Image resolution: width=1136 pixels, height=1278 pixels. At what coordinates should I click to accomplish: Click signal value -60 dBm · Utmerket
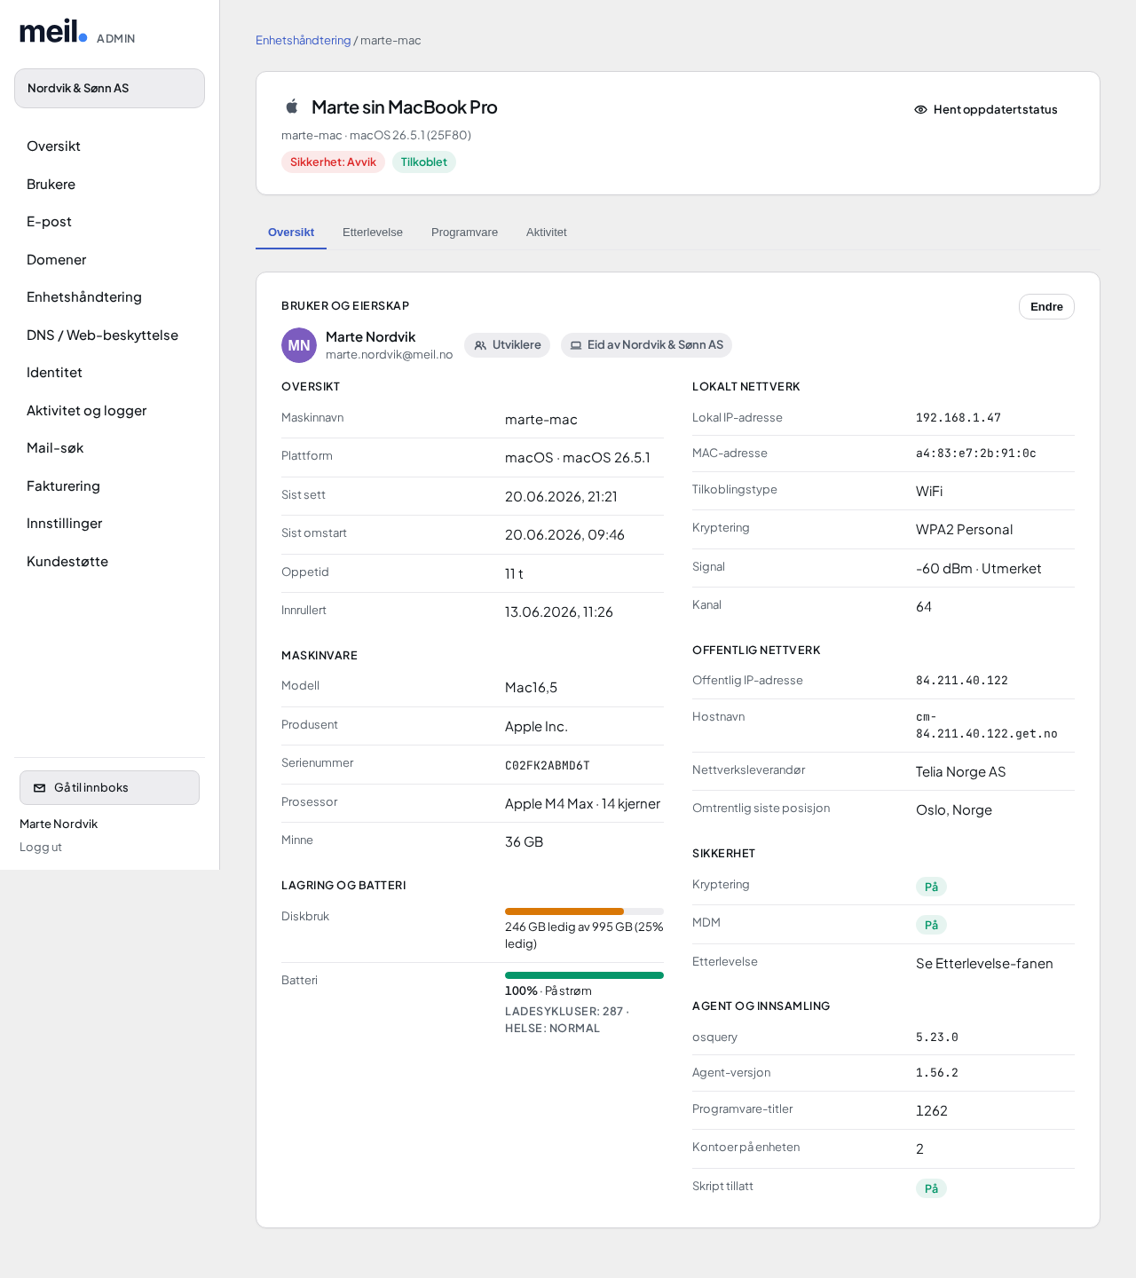click(x=979, y=569)
